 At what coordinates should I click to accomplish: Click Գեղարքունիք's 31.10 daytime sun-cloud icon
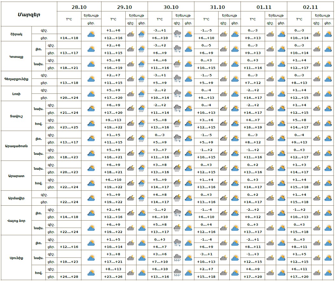tap(235, 79)
